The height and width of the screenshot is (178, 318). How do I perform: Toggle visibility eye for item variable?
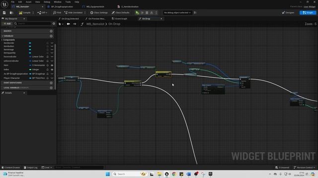[52, 65]
